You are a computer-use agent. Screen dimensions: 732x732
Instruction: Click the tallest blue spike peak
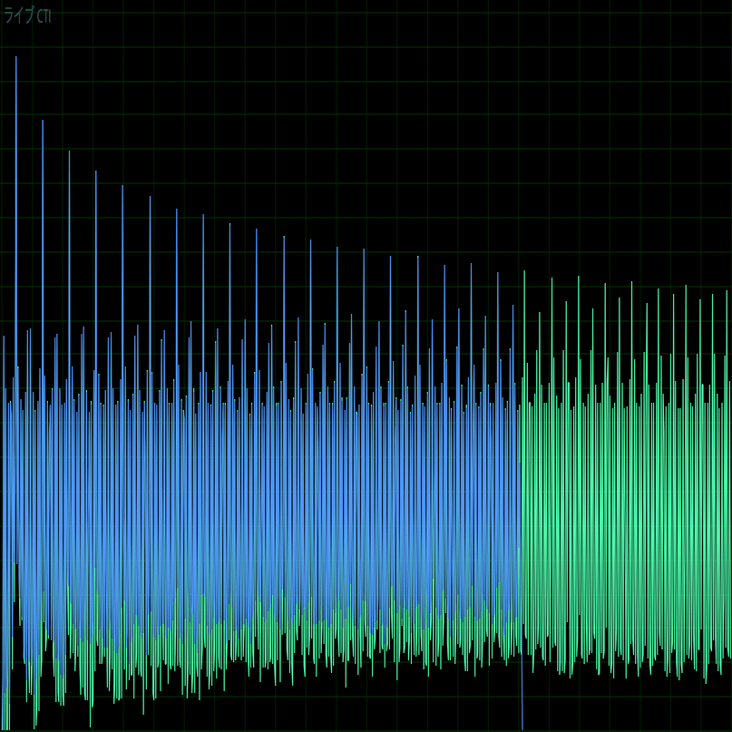point(15,57)
